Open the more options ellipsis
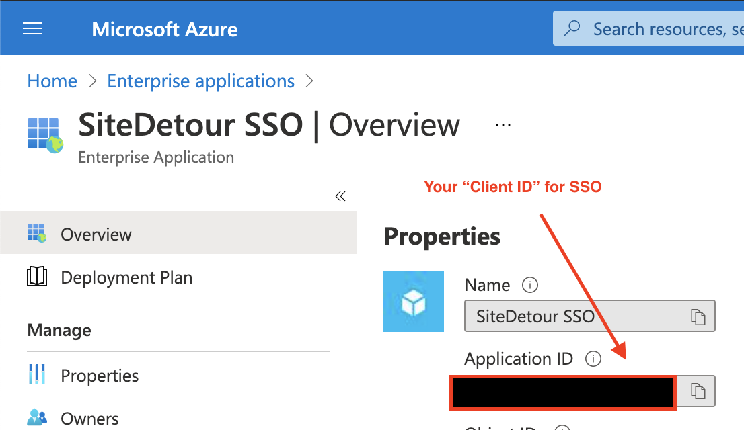 point(503,125)
